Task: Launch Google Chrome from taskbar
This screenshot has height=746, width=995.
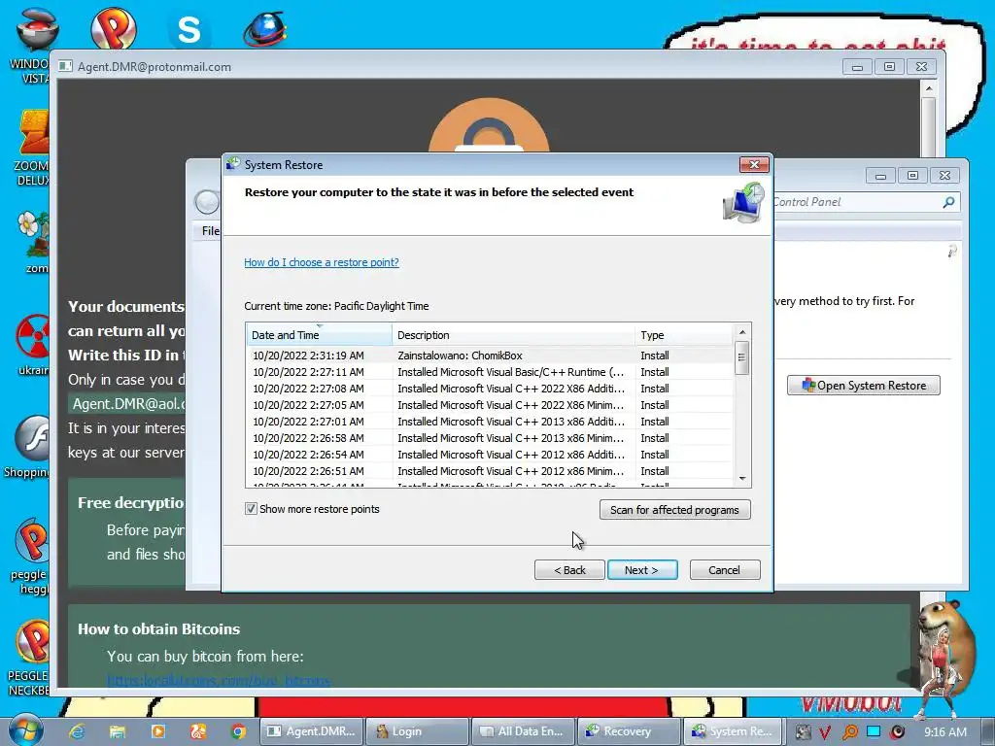Action: click(239, 731)
